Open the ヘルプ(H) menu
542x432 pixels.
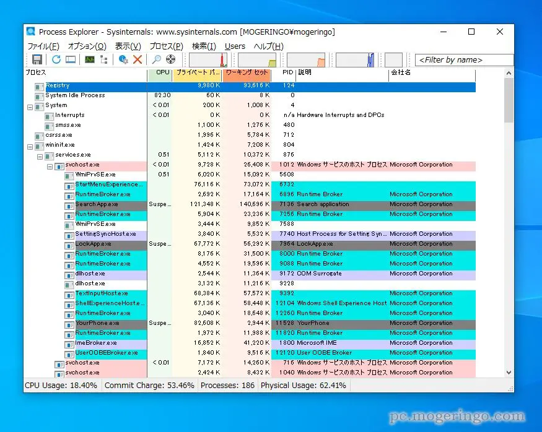(x=269, y=46)
